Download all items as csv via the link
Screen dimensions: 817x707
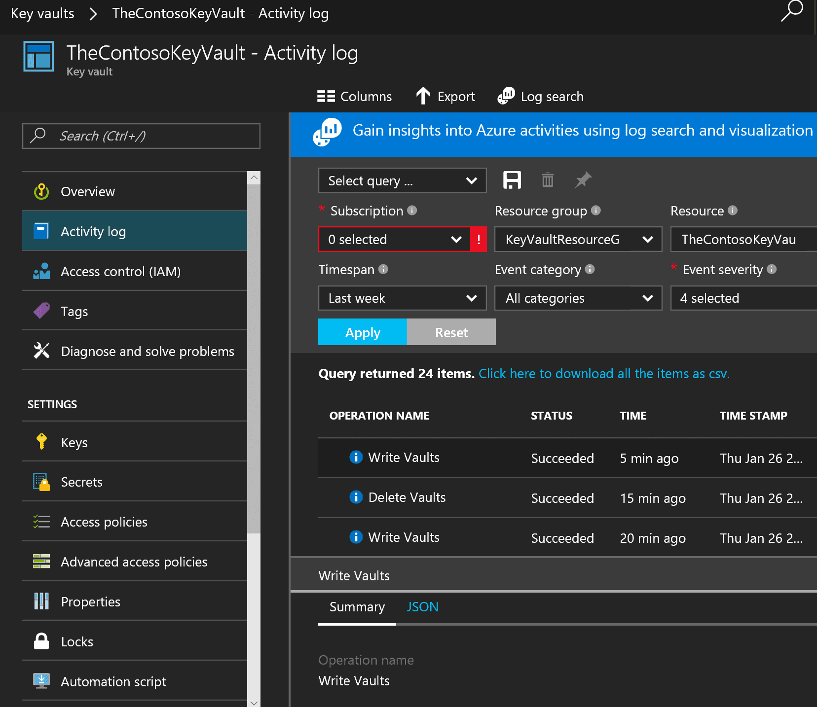[603, 374]
